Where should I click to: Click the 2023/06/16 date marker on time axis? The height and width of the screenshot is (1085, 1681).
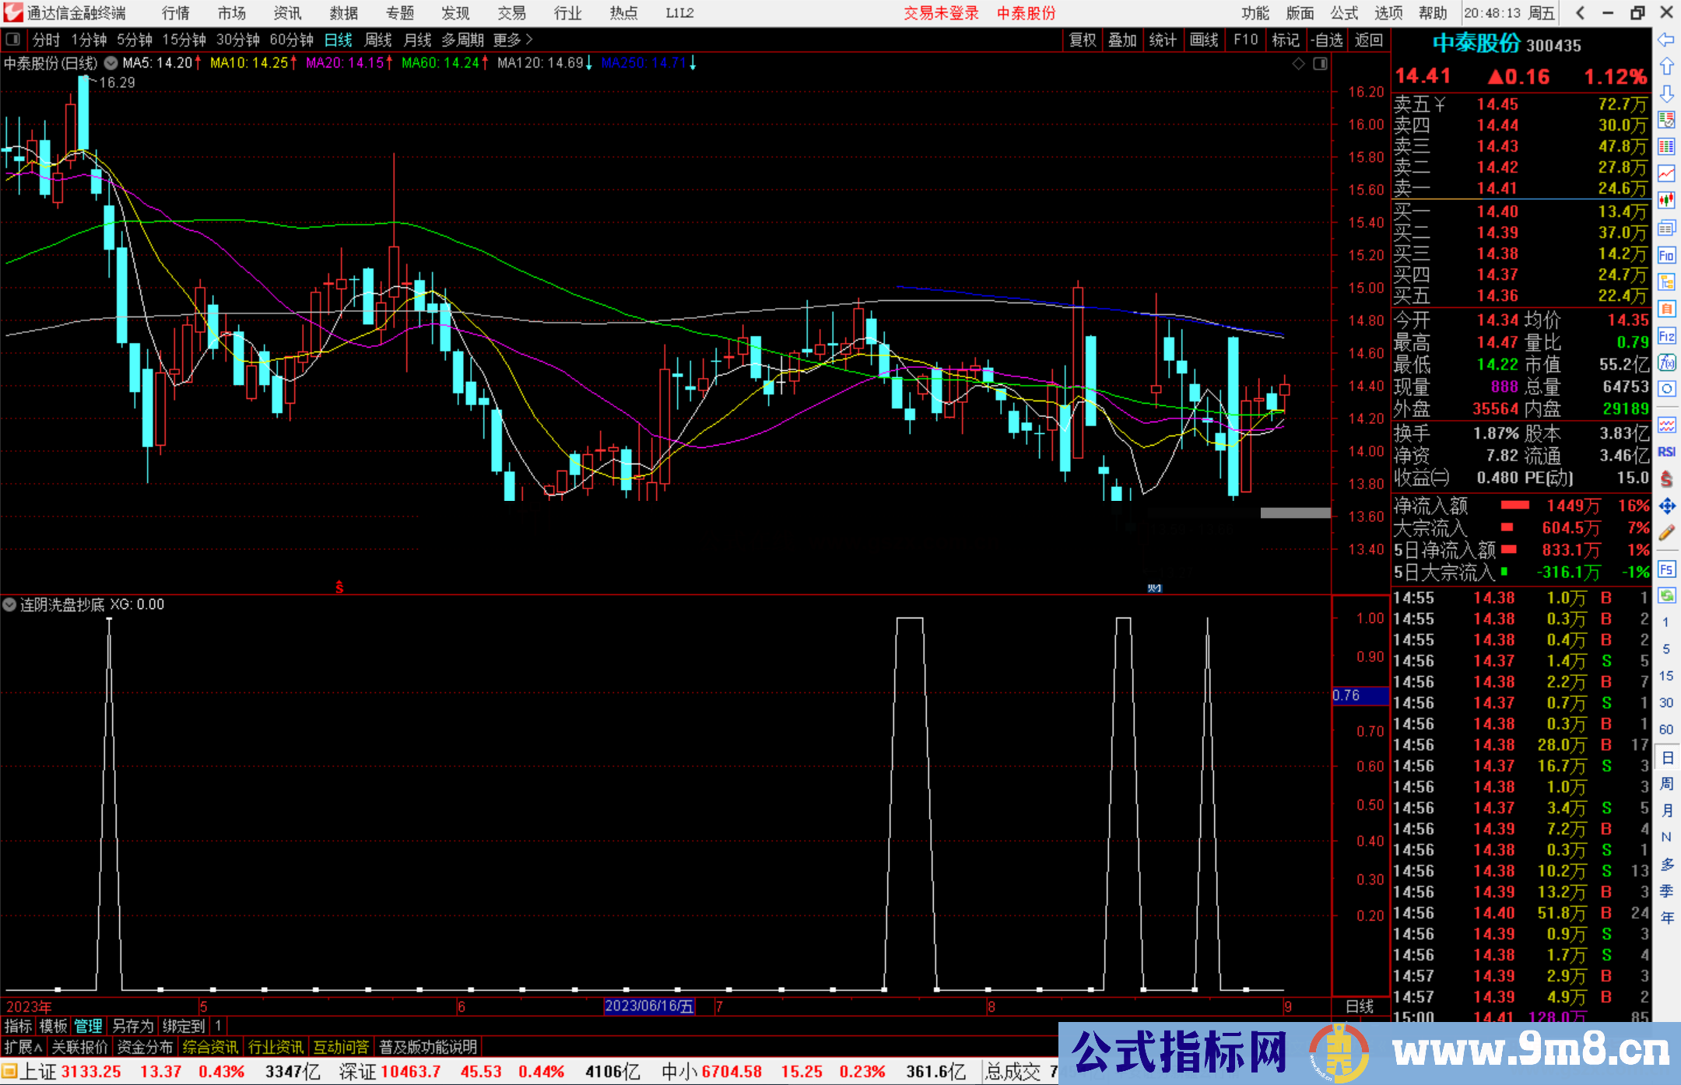[649, 1006]
